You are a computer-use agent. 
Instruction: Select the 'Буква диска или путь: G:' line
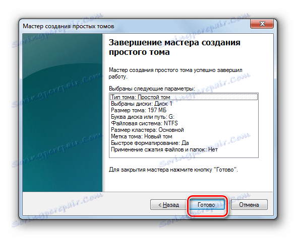click(184, 117)
